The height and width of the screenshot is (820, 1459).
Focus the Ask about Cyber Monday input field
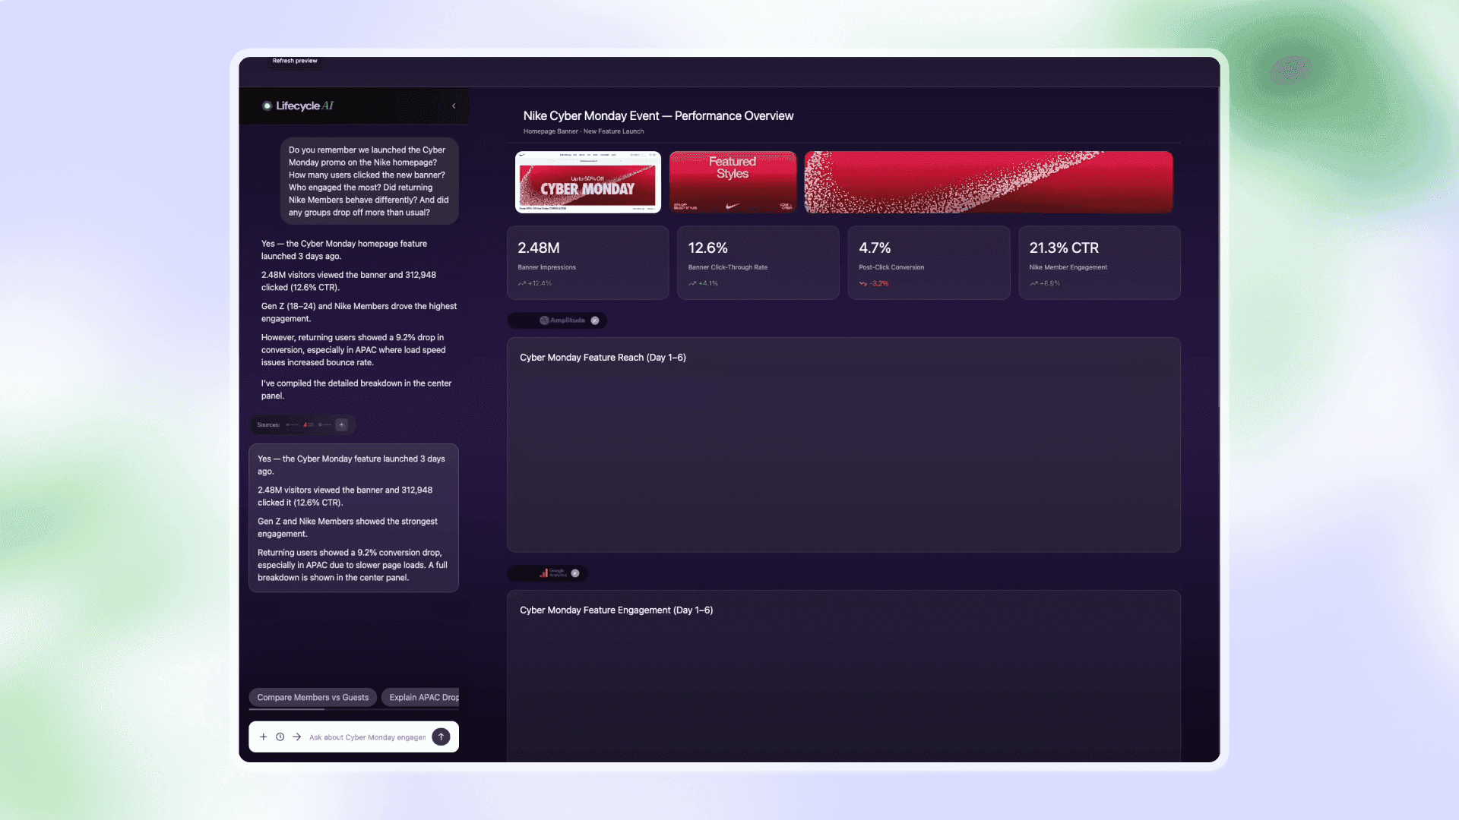tap(367, 737)
